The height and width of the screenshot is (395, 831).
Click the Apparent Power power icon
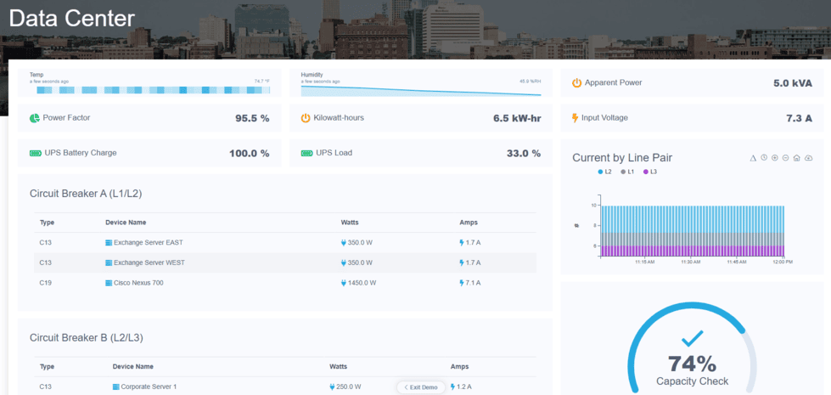pos(577,83)
